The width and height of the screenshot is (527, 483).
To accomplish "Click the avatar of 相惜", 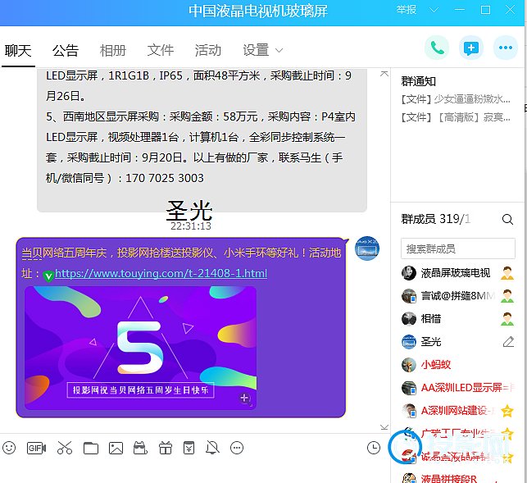I will tap(409, 319).
